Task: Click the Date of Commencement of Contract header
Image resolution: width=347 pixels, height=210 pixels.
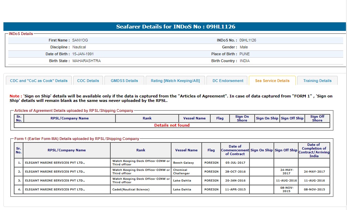Action: pyautogui.click(x=235, y=150)
